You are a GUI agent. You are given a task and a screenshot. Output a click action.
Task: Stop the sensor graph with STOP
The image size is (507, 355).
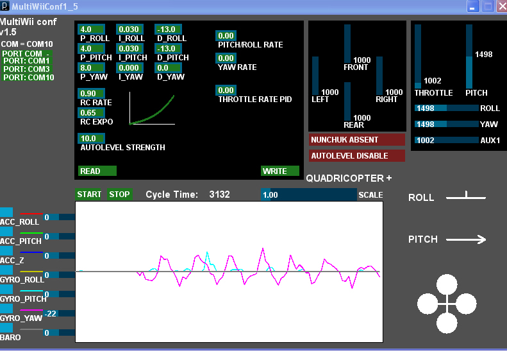120,195
